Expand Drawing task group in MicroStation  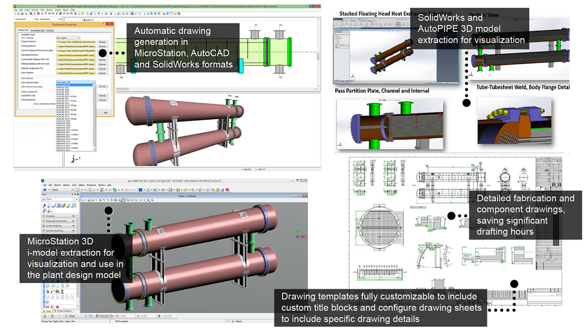click(x=58, y=216)
